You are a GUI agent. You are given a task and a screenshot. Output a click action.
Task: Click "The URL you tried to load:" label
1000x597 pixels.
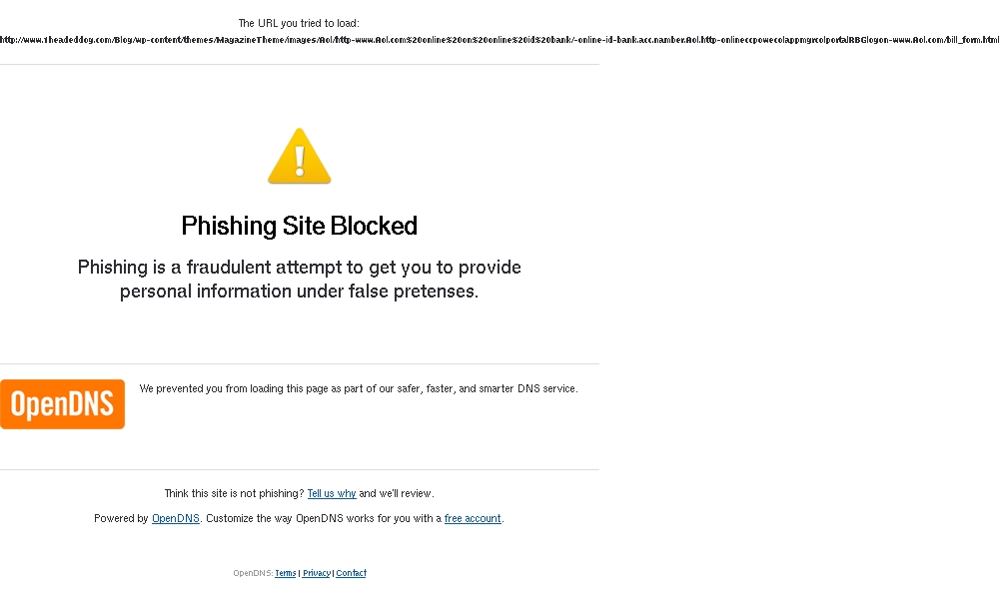pos(299,24)
